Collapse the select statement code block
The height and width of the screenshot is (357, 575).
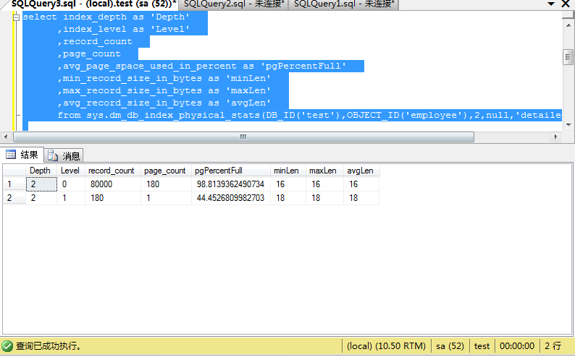click(x=16, y=17)
